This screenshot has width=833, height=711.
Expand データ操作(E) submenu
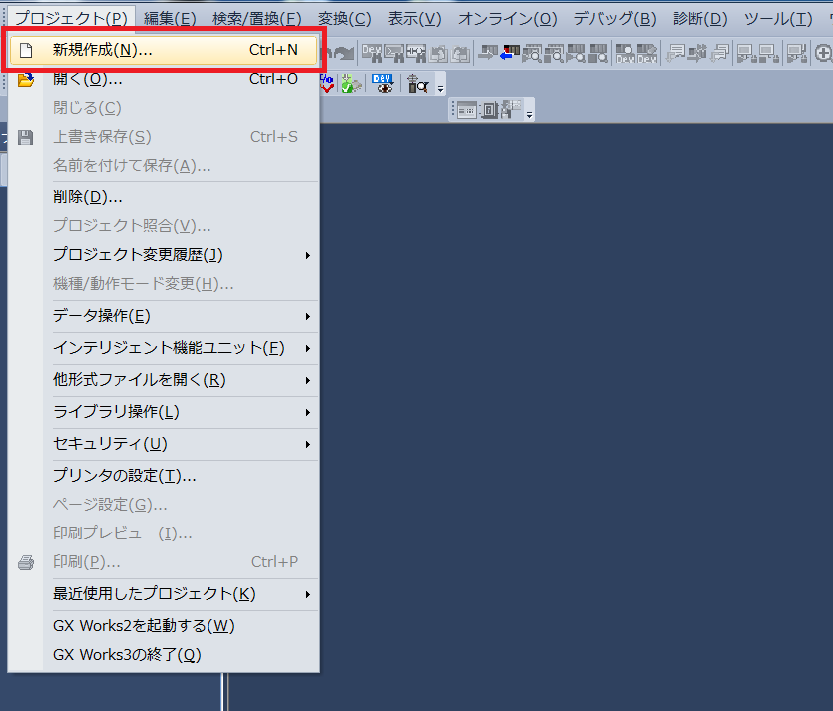point(164,316)
